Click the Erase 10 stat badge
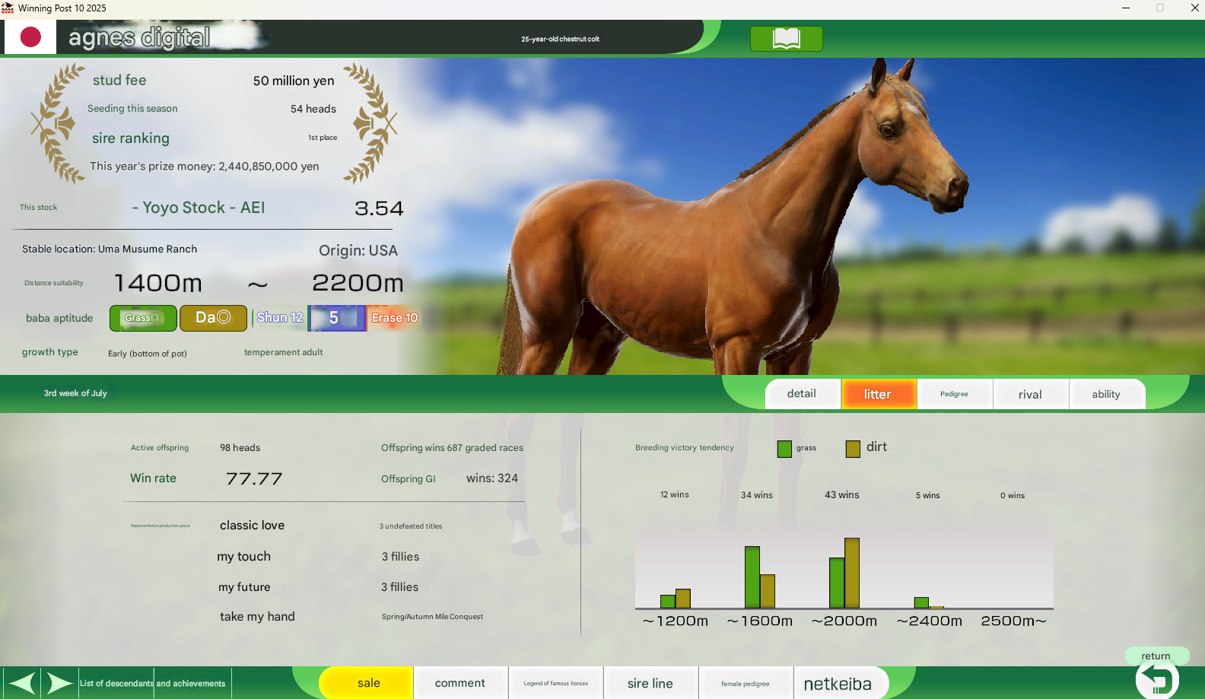1205x699 pixels. point(395,318)
